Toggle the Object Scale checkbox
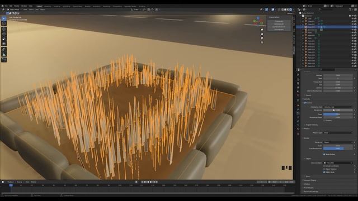Image resolution: width=358 pixels, height=201 pixels. coord(324,172)
